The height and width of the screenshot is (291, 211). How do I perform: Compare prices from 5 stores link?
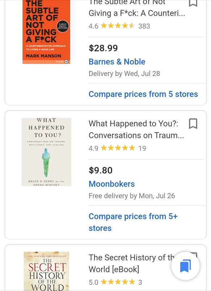point(143,94)
